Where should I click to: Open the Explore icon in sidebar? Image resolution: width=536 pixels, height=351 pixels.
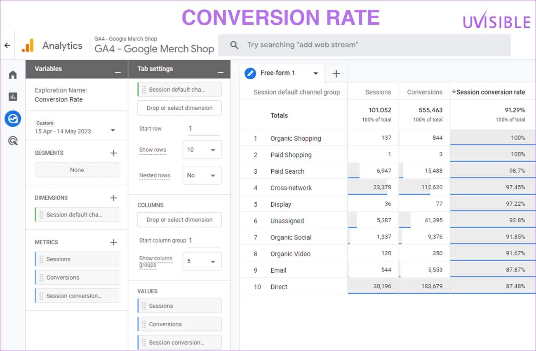(13, 119)
